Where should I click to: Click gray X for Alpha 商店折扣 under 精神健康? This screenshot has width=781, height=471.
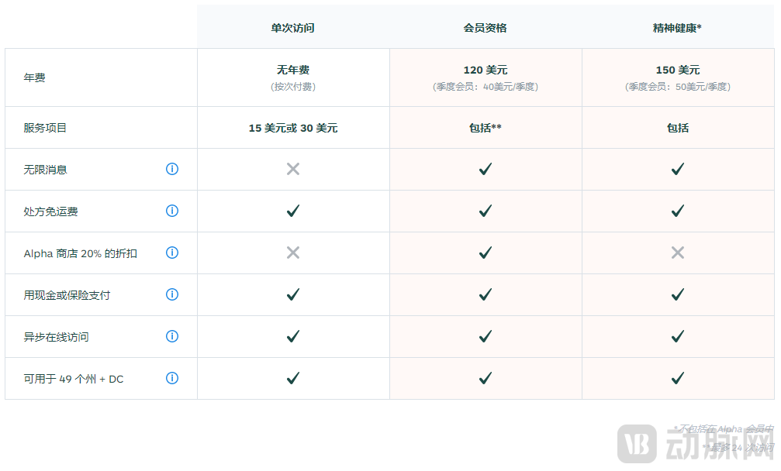678,253
